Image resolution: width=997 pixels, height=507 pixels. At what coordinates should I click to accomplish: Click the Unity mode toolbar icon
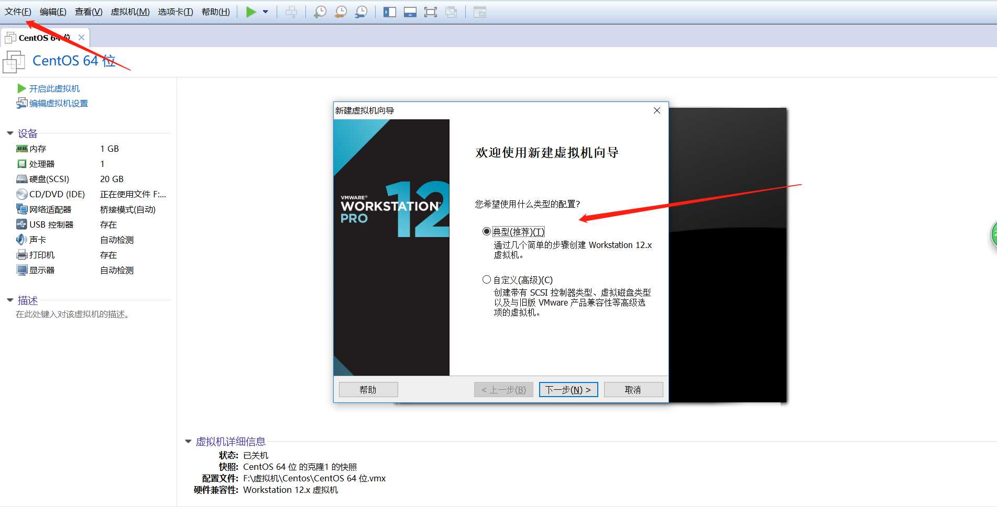(451, 12)
